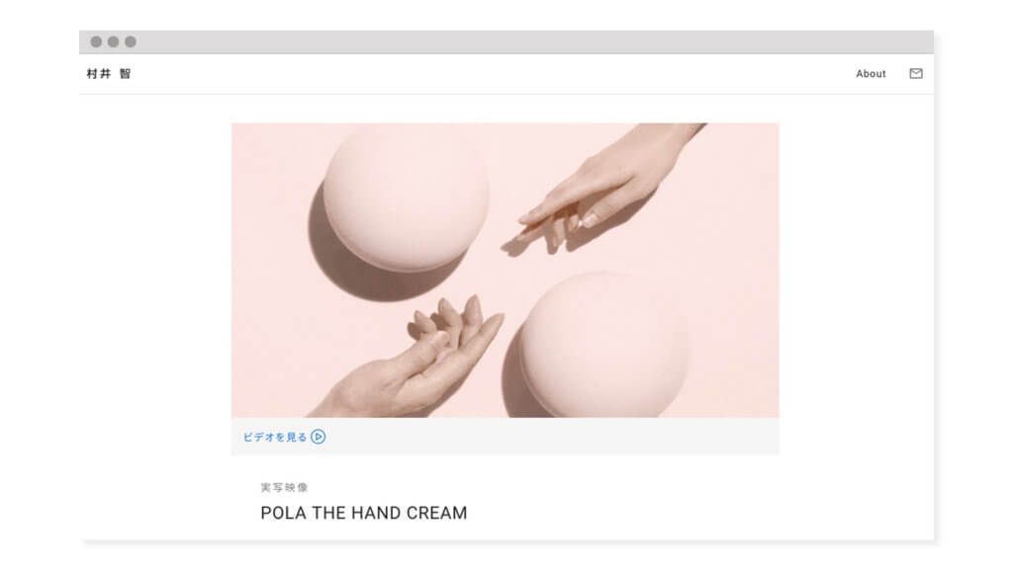This screenshot has height=570, width=1013.
Task: Click the first gray window dot
Action: coord(96,41)
